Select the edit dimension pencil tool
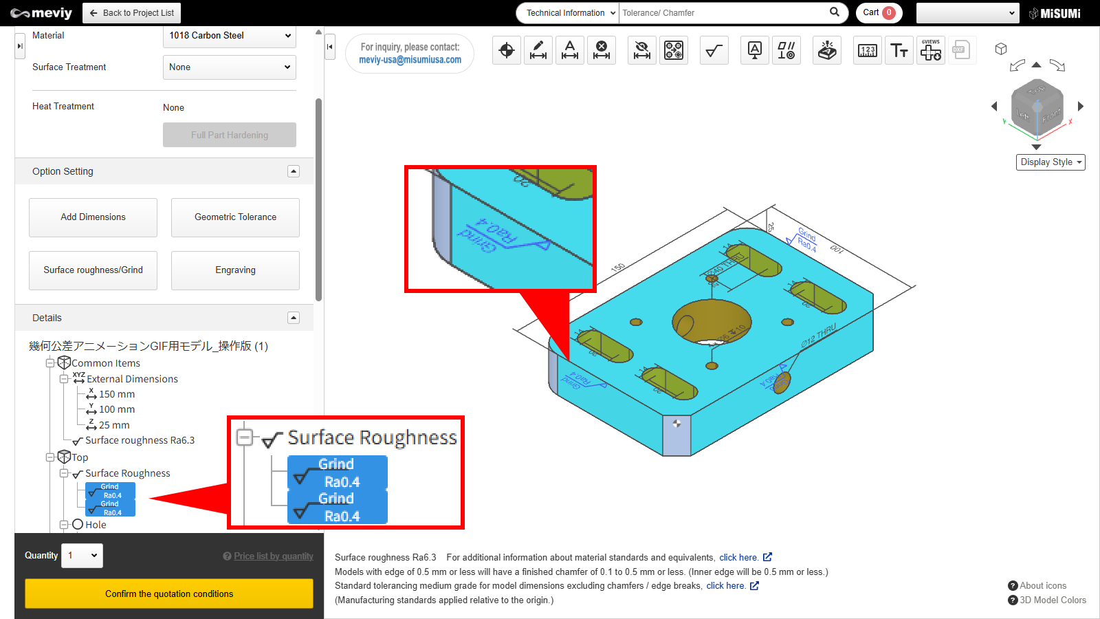The height and width of the screenshot is (619, 1100). 538,50
